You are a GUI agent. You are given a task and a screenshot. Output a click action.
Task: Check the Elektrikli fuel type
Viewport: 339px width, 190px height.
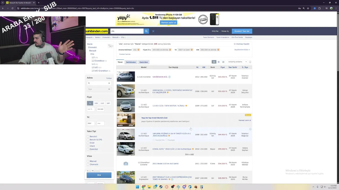(88, 149)
